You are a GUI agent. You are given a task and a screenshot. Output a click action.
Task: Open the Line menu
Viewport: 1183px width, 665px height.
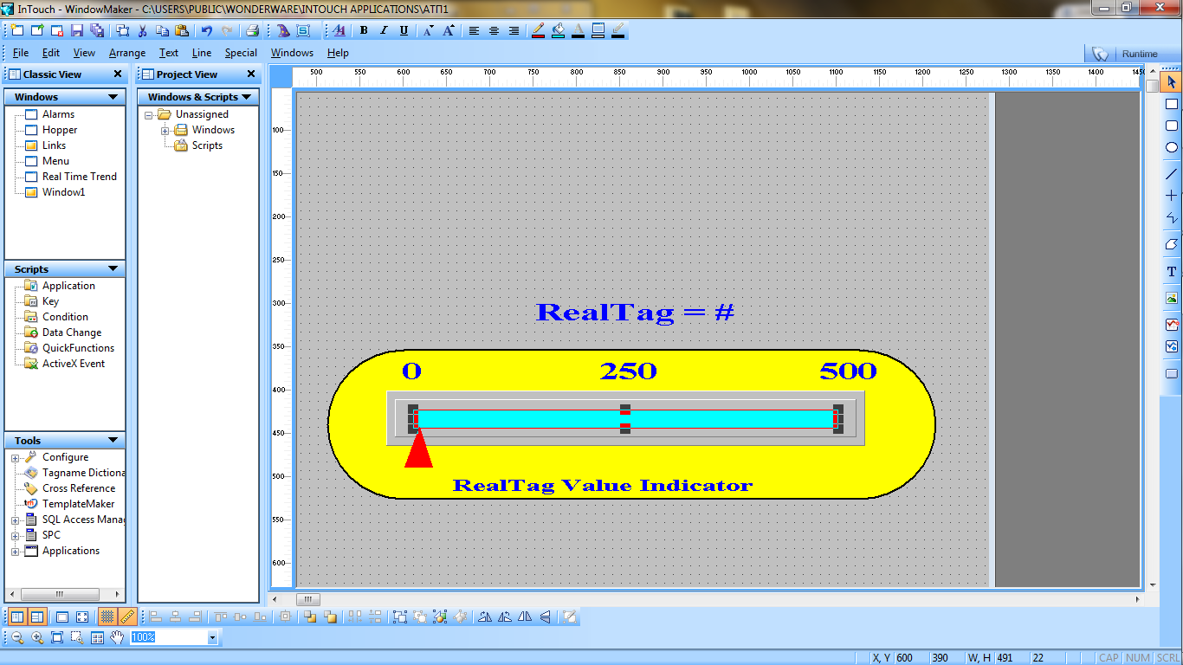pos(202,53)
